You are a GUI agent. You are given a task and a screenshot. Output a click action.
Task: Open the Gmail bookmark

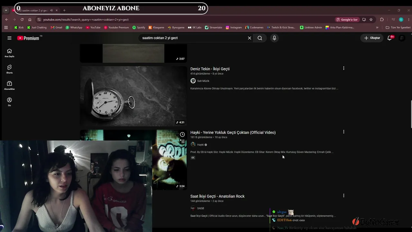tap(57, 27)
